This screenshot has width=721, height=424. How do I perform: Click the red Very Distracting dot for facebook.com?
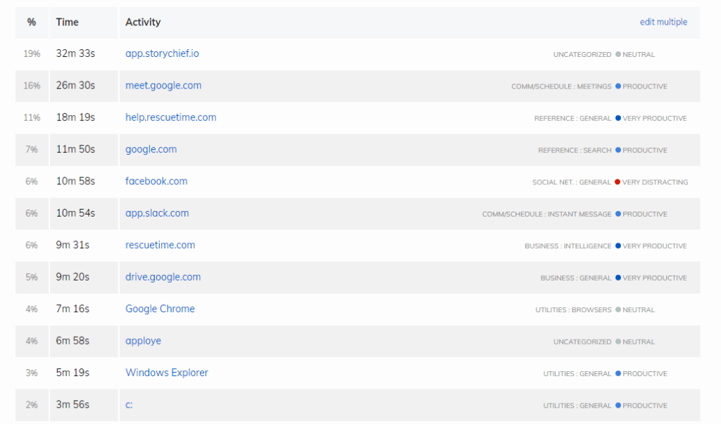[x=617, y=182]
